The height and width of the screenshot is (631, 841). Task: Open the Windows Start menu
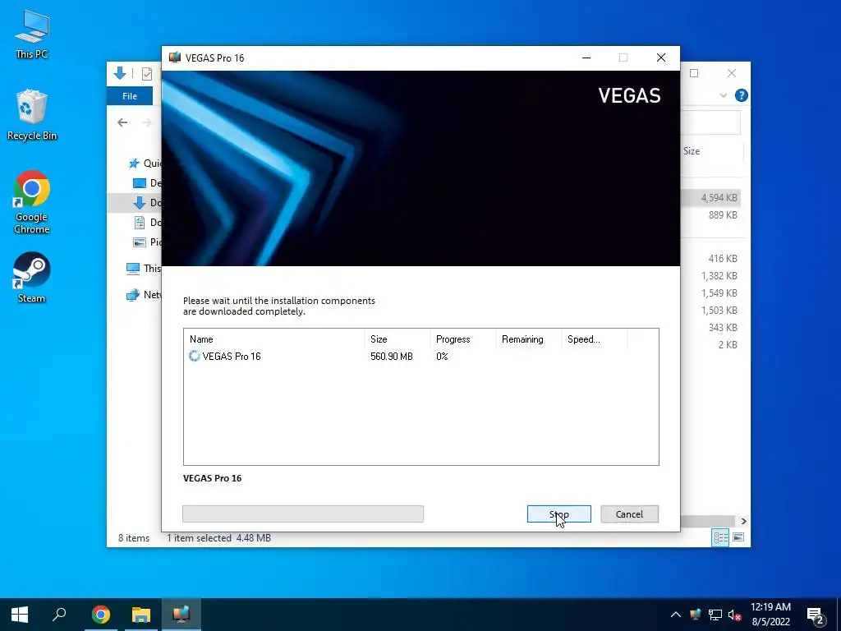[20, 615]
